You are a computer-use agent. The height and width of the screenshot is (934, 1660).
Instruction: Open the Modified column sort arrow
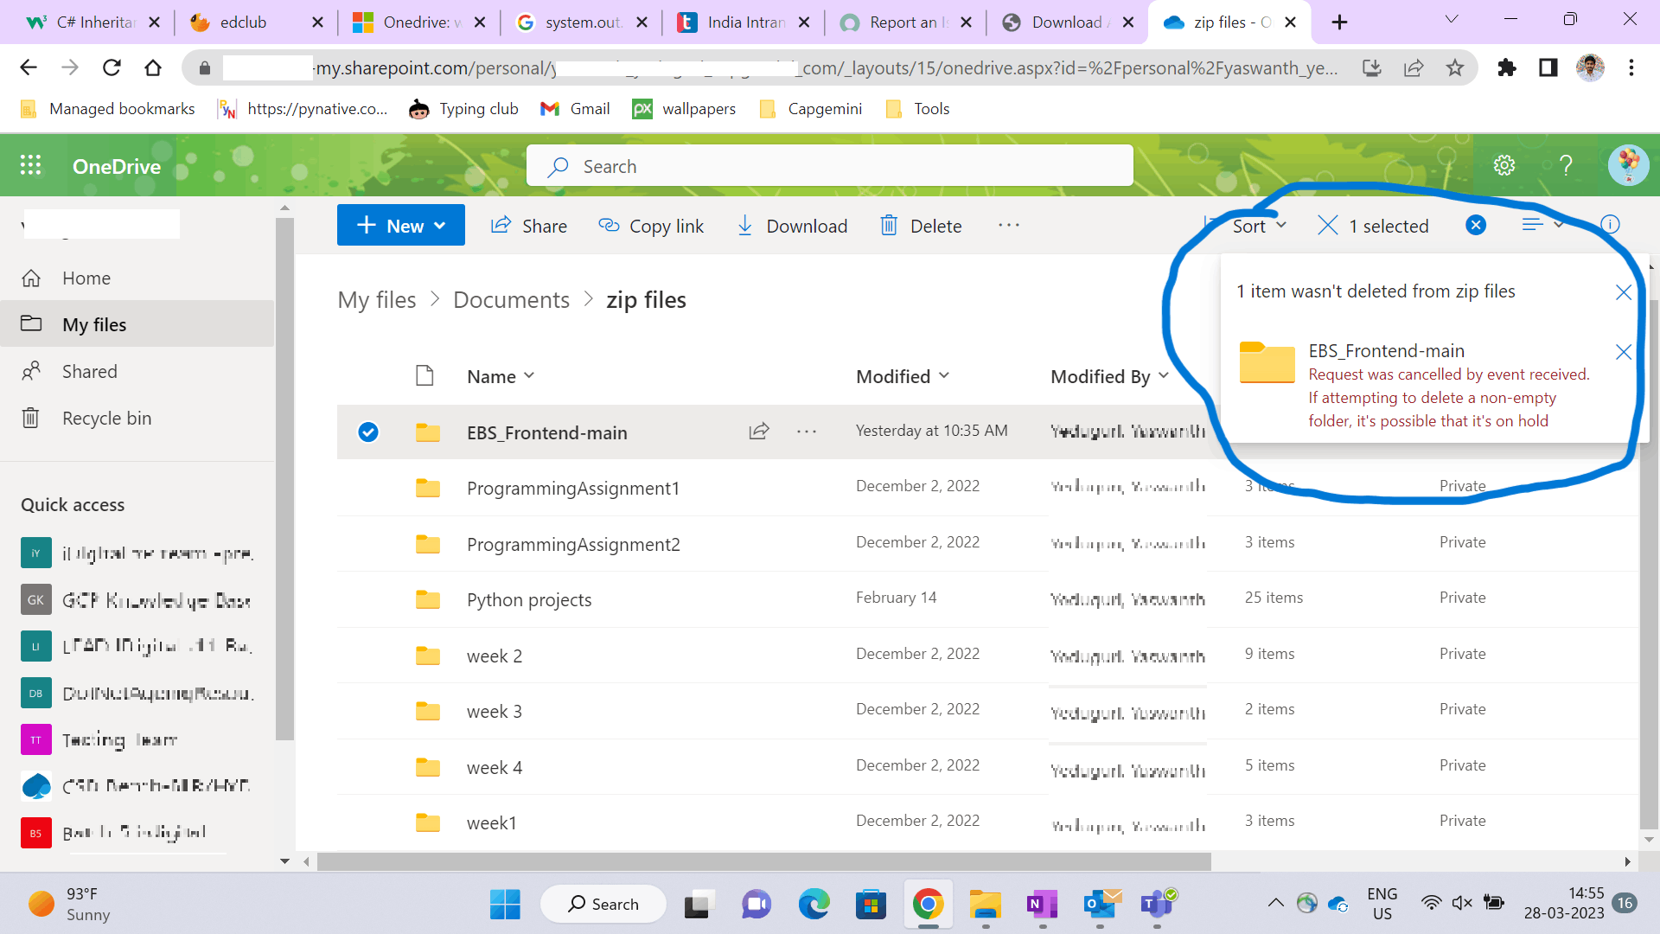point(943,375)
